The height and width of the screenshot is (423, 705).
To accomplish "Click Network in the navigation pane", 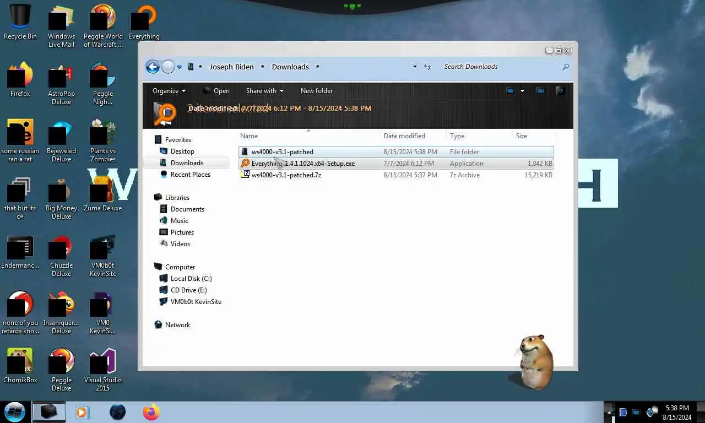I will click(177, 325).
